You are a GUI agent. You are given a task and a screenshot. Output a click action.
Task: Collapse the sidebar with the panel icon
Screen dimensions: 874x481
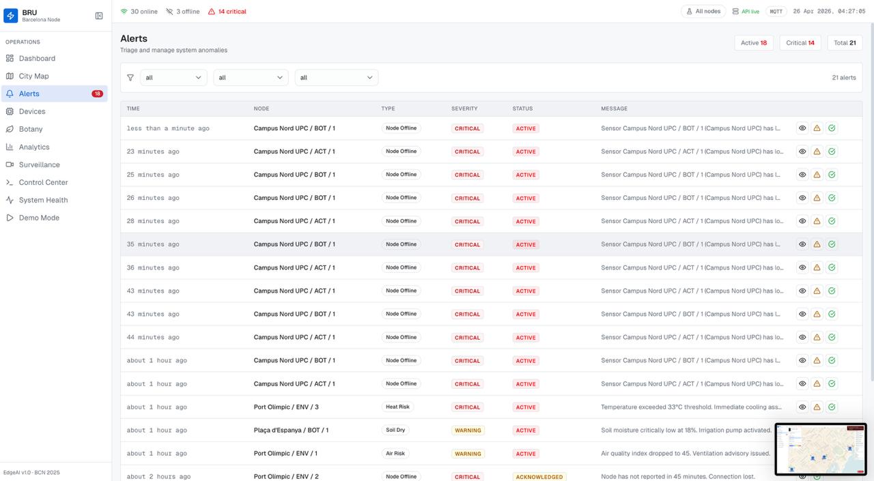(x=99, y=16)
